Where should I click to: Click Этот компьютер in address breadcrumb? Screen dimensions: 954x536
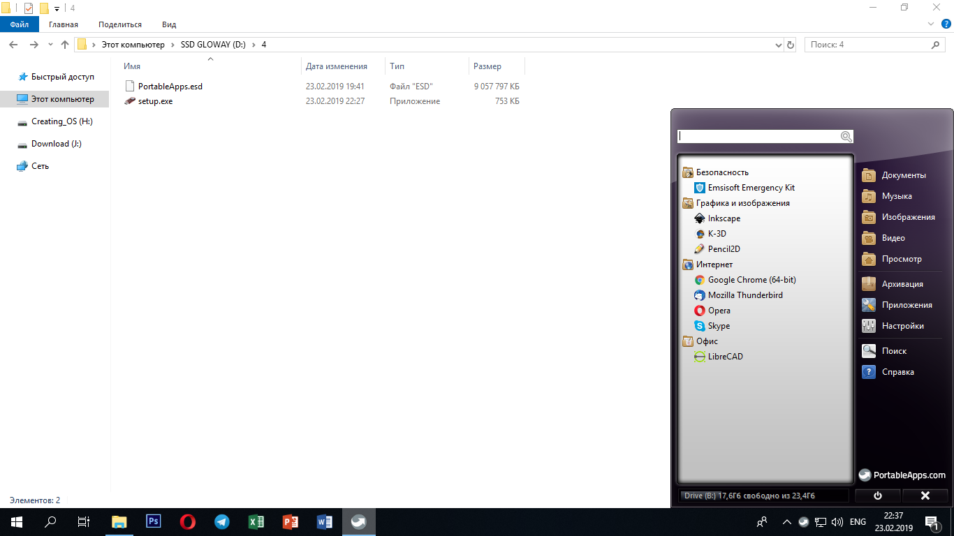click(133, 45)
